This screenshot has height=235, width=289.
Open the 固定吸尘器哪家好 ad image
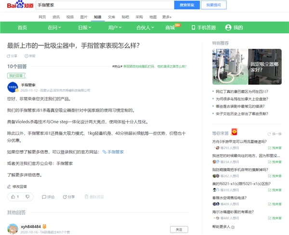247,67
